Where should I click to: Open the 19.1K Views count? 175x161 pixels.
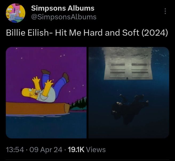[87, 150]
